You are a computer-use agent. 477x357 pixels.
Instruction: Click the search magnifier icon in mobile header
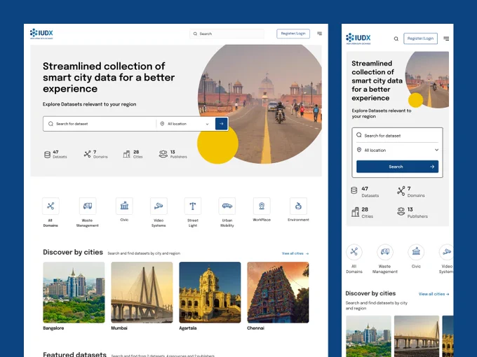[396, 38]
